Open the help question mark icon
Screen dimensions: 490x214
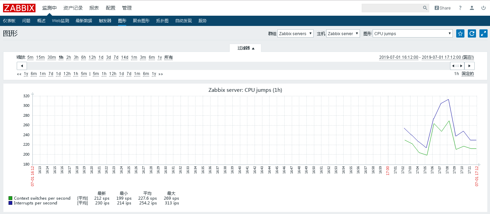460,8
